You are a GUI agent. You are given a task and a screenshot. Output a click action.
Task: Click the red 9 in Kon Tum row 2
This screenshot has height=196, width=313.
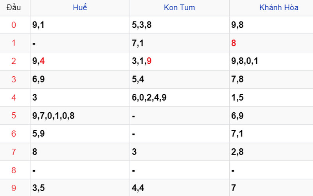(x=149, y=61)
